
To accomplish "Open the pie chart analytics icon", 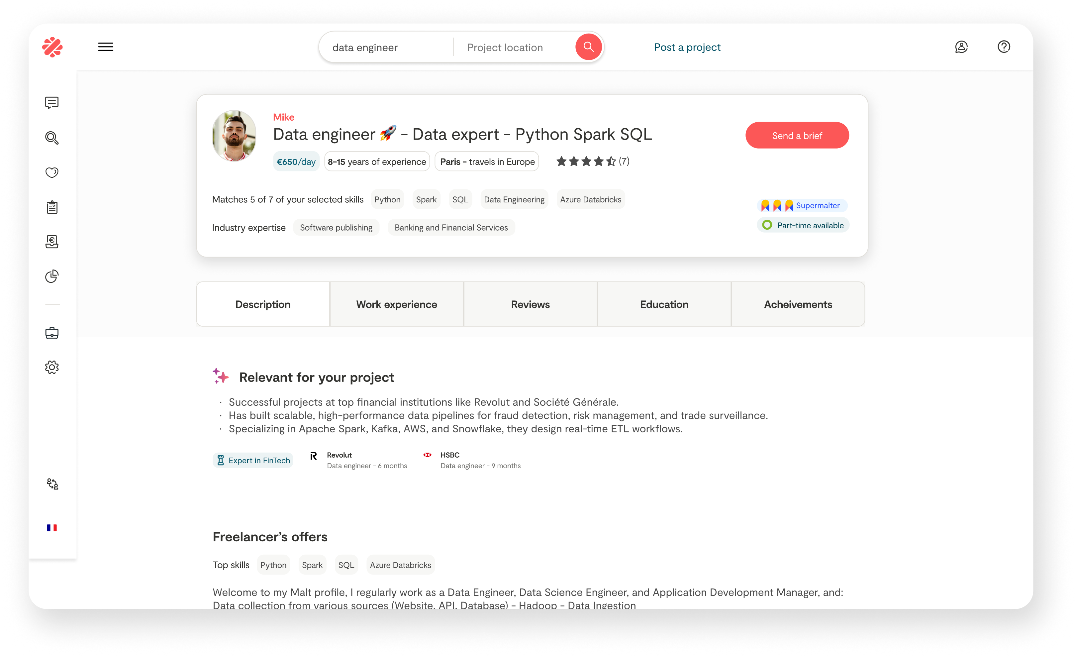I will click(52, 276).
